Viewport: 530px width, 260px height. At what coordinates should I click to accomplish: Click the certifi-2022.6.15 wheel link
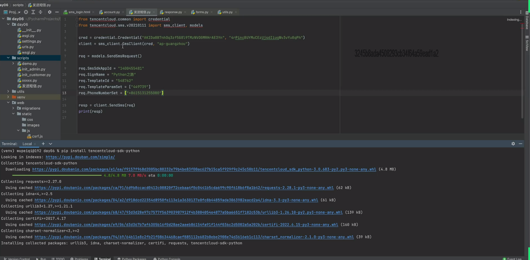click(x=186, y=225)
